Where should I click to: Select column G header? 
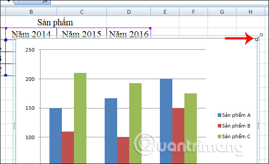[222, 12]
